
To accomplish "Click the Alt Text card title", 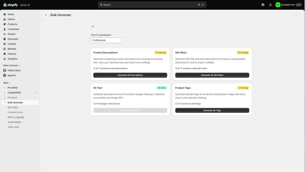I will tap(98, 88).
